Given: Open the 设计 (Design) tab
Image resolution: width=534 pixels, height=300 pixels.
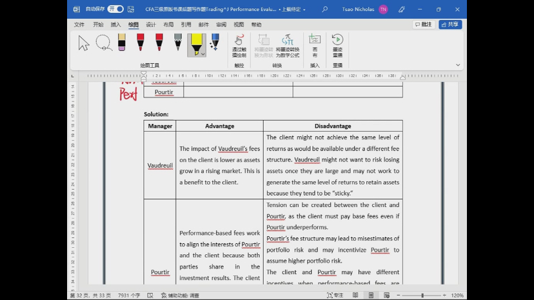Looking at the screenshot, I should [151, 25].
